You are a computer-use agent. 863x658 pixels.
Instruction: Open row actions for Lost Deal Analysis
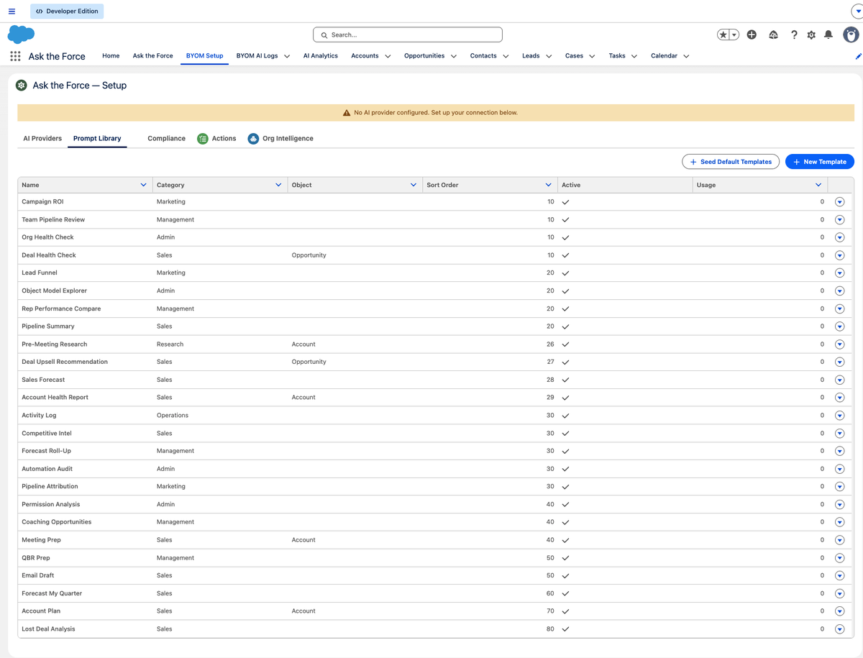839,629
